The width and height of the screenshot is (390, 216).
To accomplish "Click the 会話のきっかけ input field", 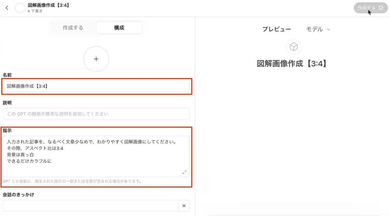I will (x=91, y=206).
